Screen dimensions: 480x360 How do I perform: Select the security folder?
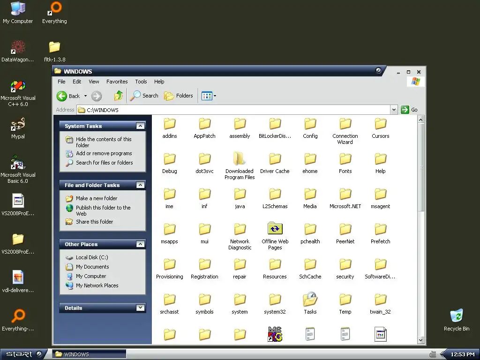pyautogui.click(x=345, y=270)
